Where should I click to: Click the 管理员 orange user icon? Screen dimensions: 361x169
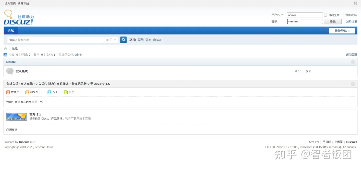pyautogui.click(x=8, y=92)
